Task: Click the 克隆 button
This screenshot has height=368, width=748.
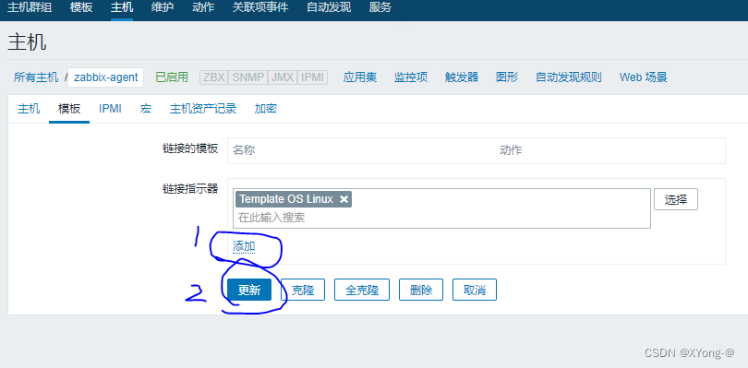Action: point(303,290)
